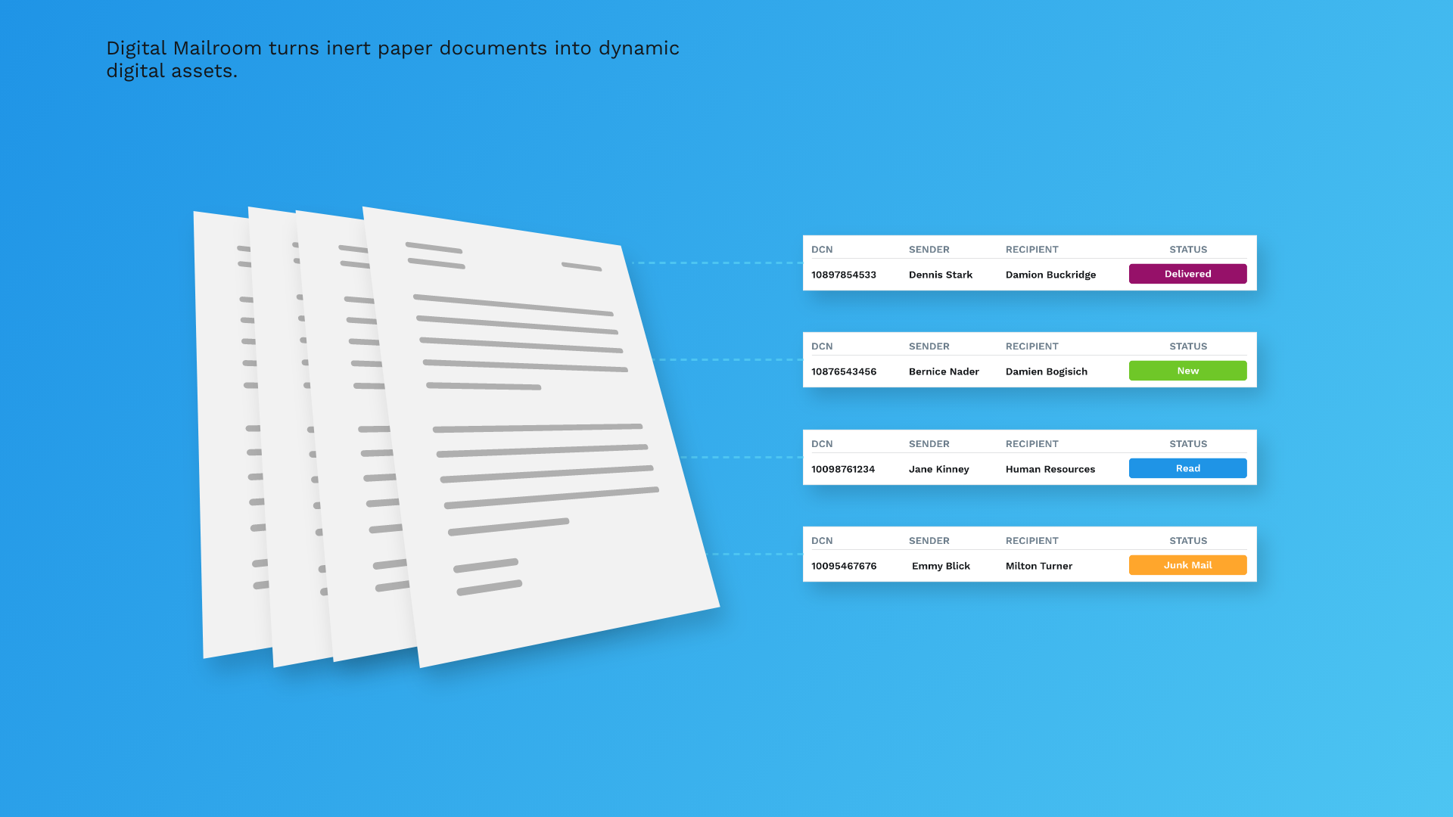Click the Digital Mailroom headline text

tap(392, 59)
